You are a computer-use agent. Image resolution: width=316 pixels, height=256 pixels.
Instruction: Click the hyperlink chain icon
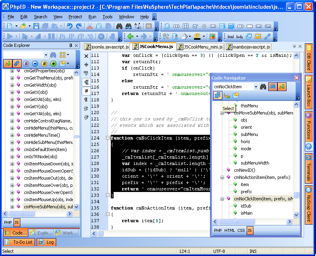click(x=267, y=37)
